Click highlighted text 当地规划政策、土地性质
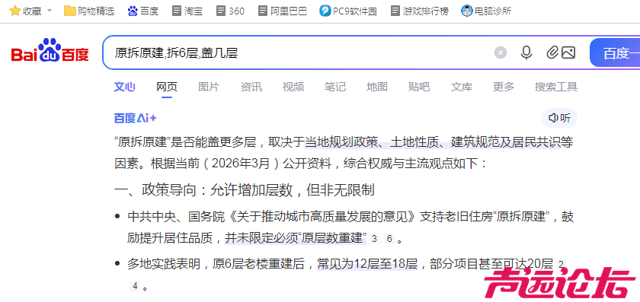The width and height of the screenshot is (640, 302). pos(373,142)
